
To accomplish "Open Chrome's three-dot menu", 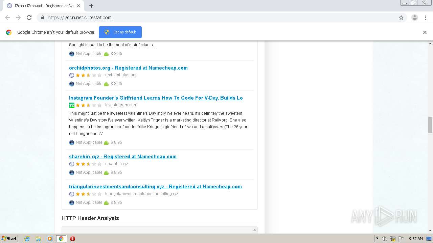I will [x=426, y=18].
